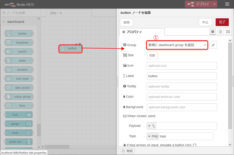Click the 中止 cancel button
234x155 pixels.
coord(205,22)
